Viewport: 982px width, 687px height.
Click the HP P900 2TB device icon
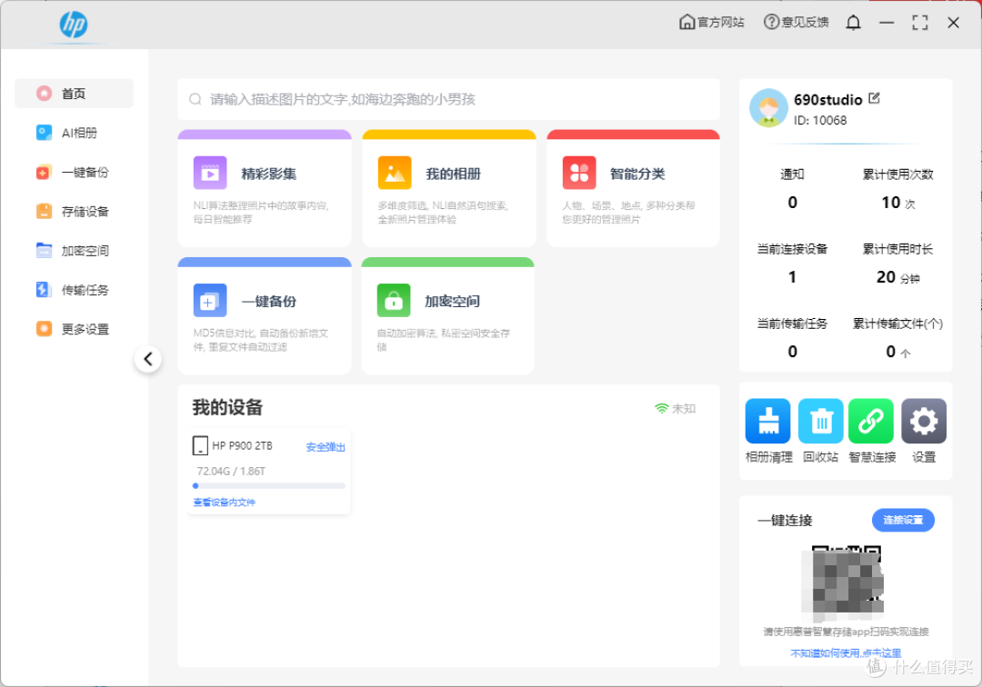[x=200, y=445]
